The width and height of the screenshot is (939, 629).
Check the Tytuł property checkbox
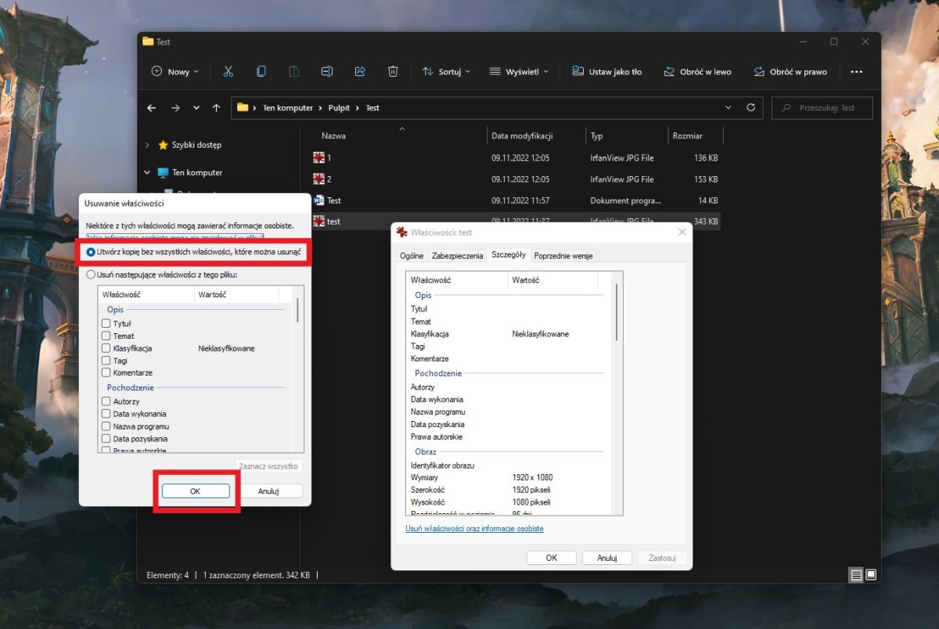click(106, 324)
